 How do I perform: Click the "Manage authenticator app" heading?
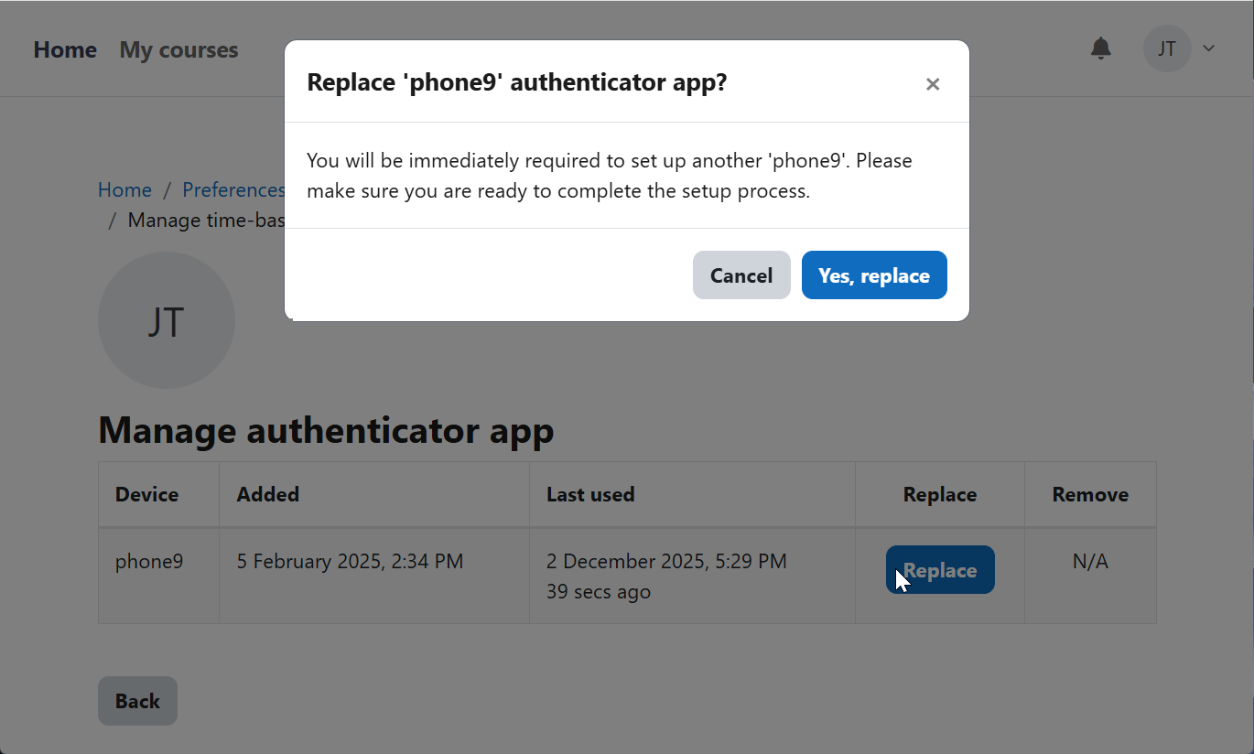pyautogui.click(x=326, y=429)
